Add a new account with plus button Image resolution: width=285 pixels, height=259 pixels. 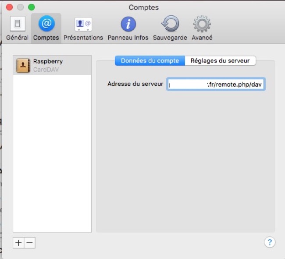(18, 243)
